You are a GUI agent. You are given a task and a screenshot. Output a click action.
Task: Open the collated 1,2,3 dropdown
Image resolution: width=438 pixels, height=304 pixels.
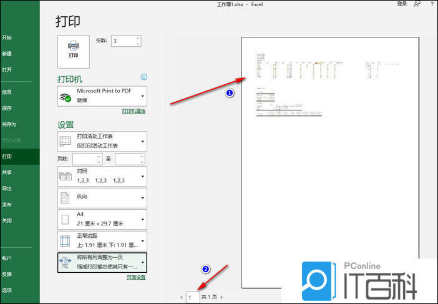click(x=102, y=176)
